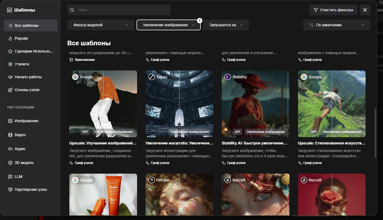This screenshot has height=220, width=383.
Task: Click the Stability logo badge
Action: coord(227,77)
